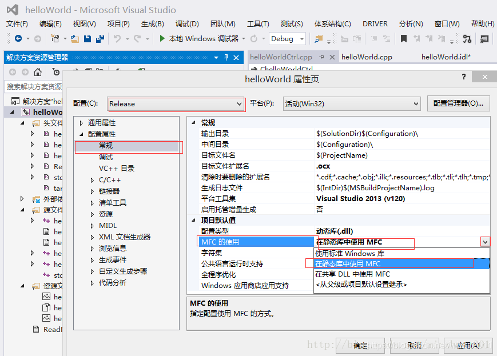Click the save all icon

tap(100, 39)
